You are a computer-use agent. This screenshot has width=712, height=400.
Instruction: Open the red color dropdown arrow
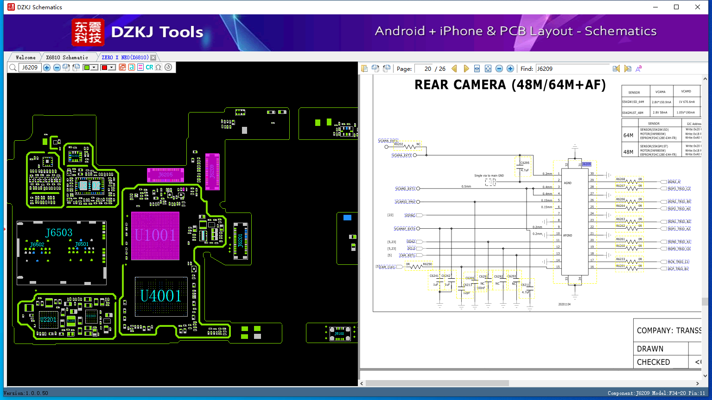pyautogui.click(x=112, y=68)
